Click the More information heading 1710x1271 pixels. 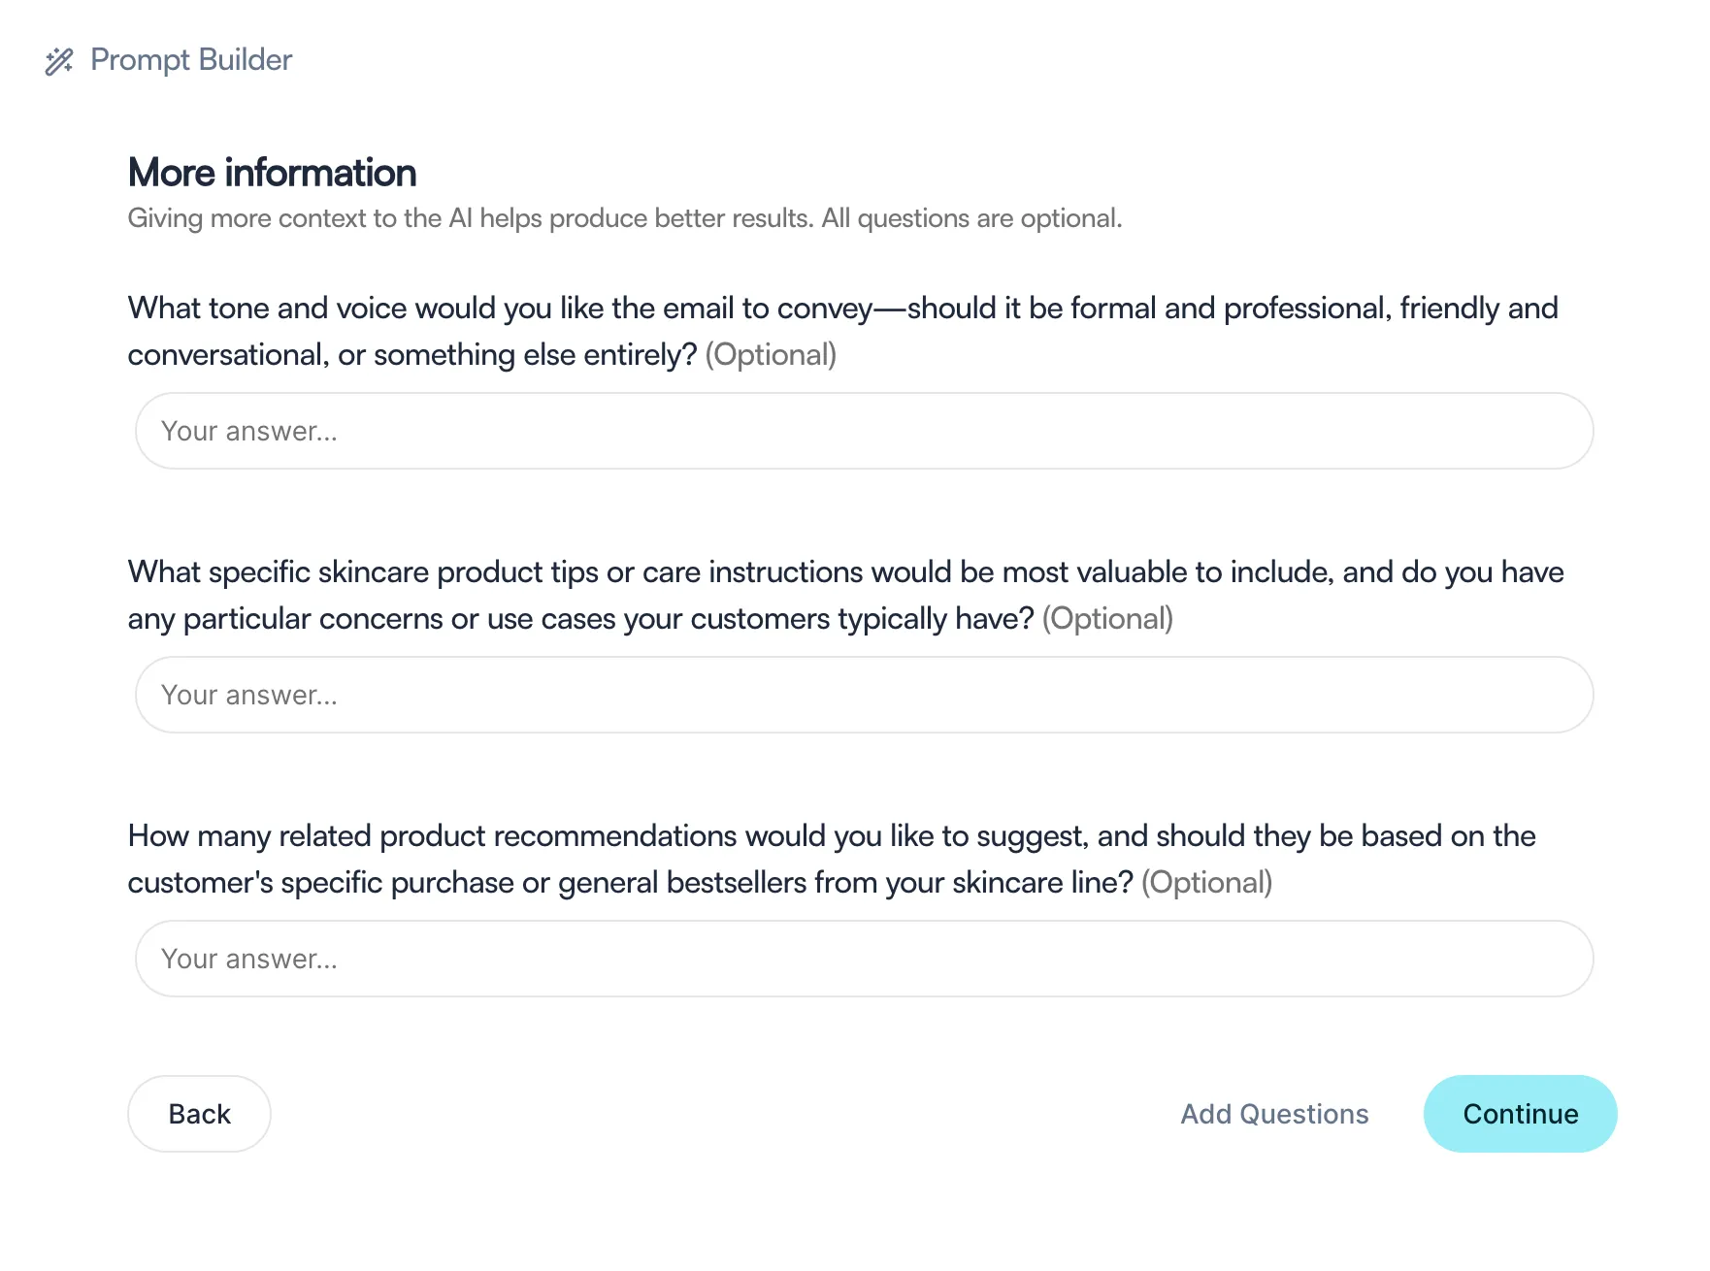coord(273,173)
